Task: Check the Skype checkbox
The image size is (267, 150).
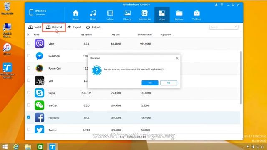Action: click(x=28, y=92)
